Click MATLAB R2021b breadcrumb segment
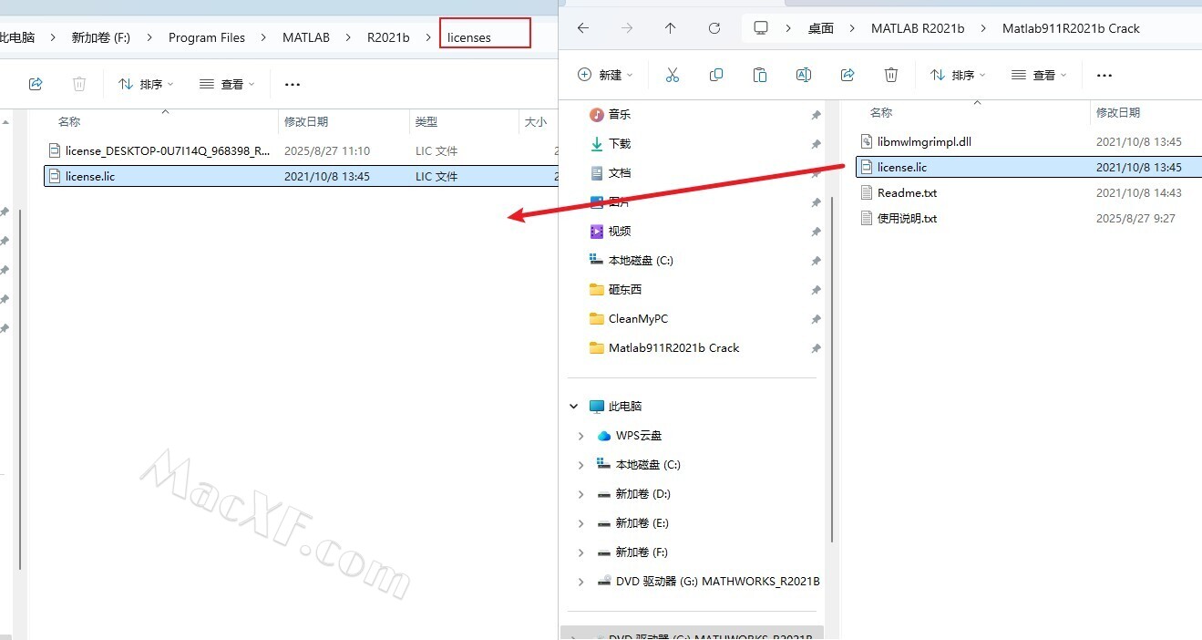This screenshot has height=640, width=1202. 917,28
